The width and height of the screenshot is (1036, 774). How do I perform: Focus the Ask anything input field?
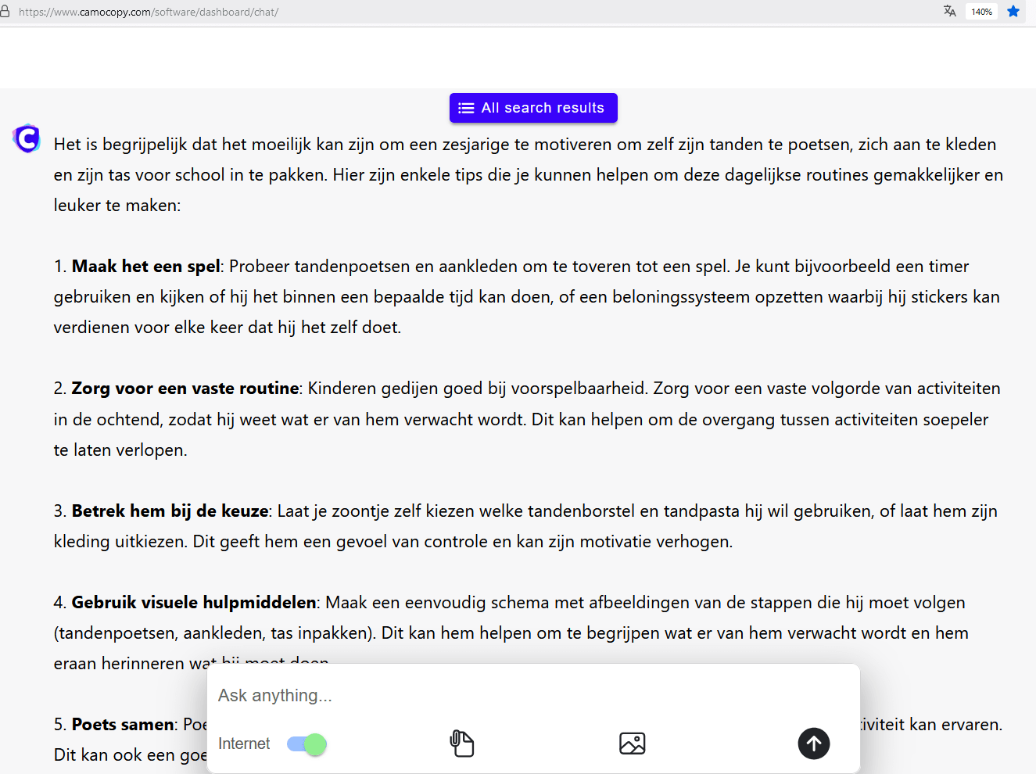click(532, 695)
